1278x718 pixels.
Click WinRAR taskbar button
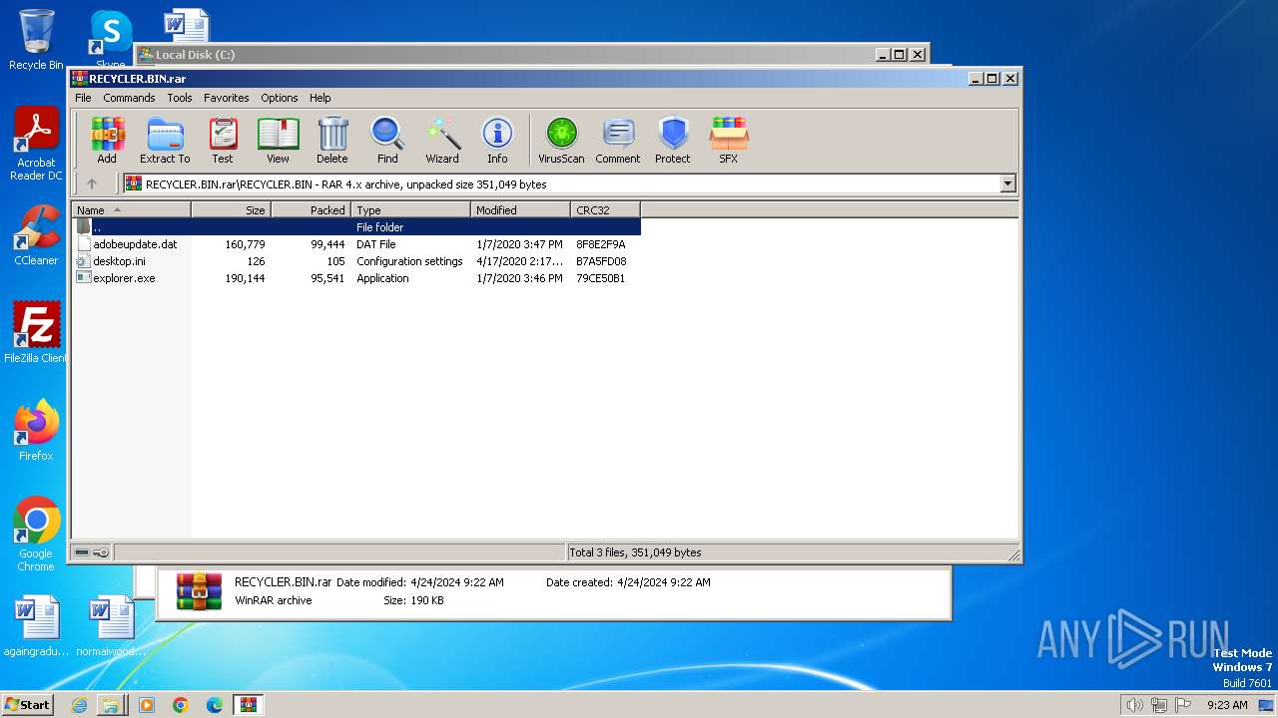(248, 705)
